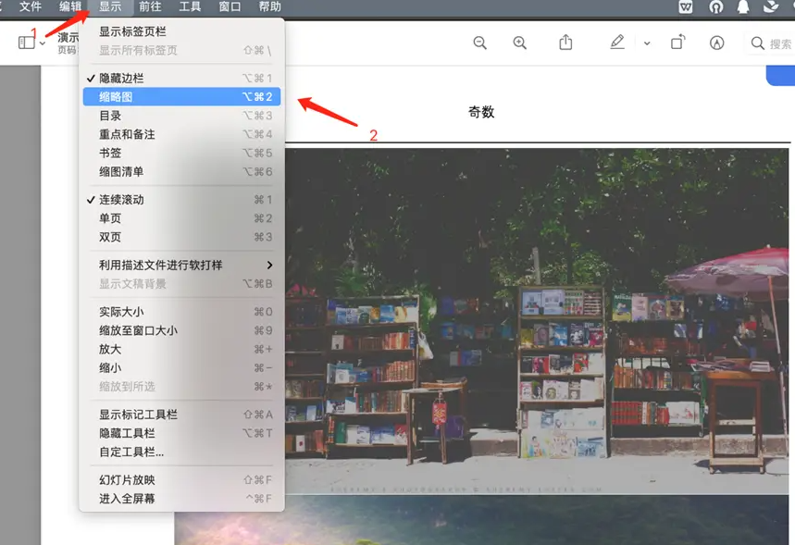Choose 显示标签页栏 from the menu

pos(181,31)
